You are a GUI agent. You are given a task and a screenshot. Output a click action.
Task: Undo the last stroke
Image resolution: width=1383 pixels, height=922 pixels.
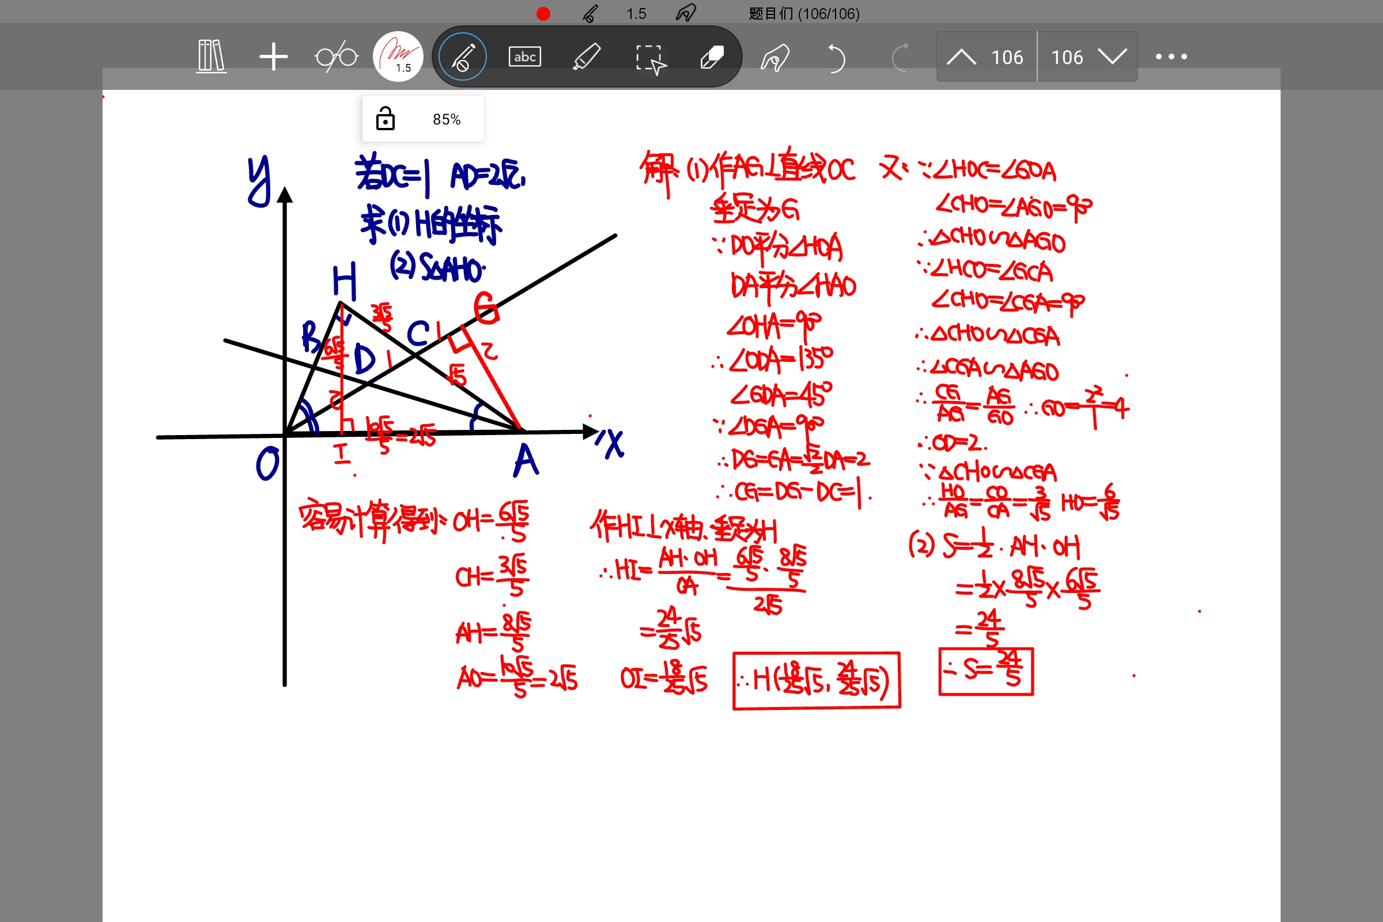coord(836,58)
